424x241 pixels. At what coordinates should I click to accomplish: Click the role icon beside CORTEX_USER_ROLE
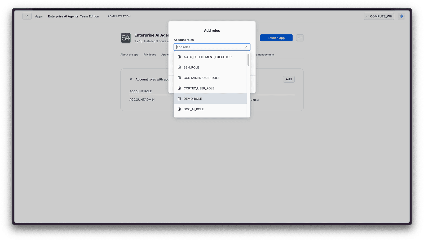point(179,88)
